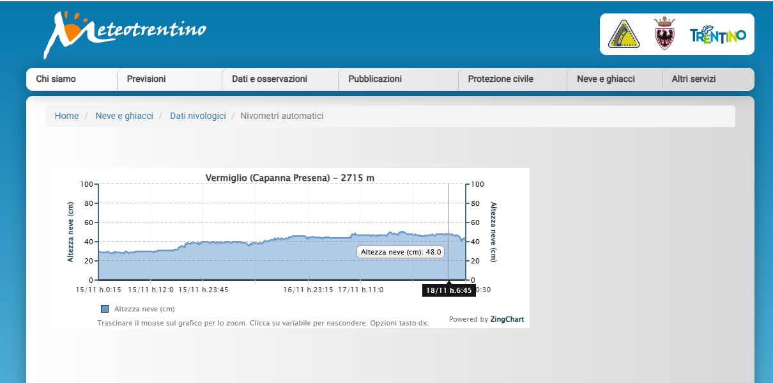Screen dimensions: 773x383
Task: Expand the Protezione civile menu
Action: point(500,79)
